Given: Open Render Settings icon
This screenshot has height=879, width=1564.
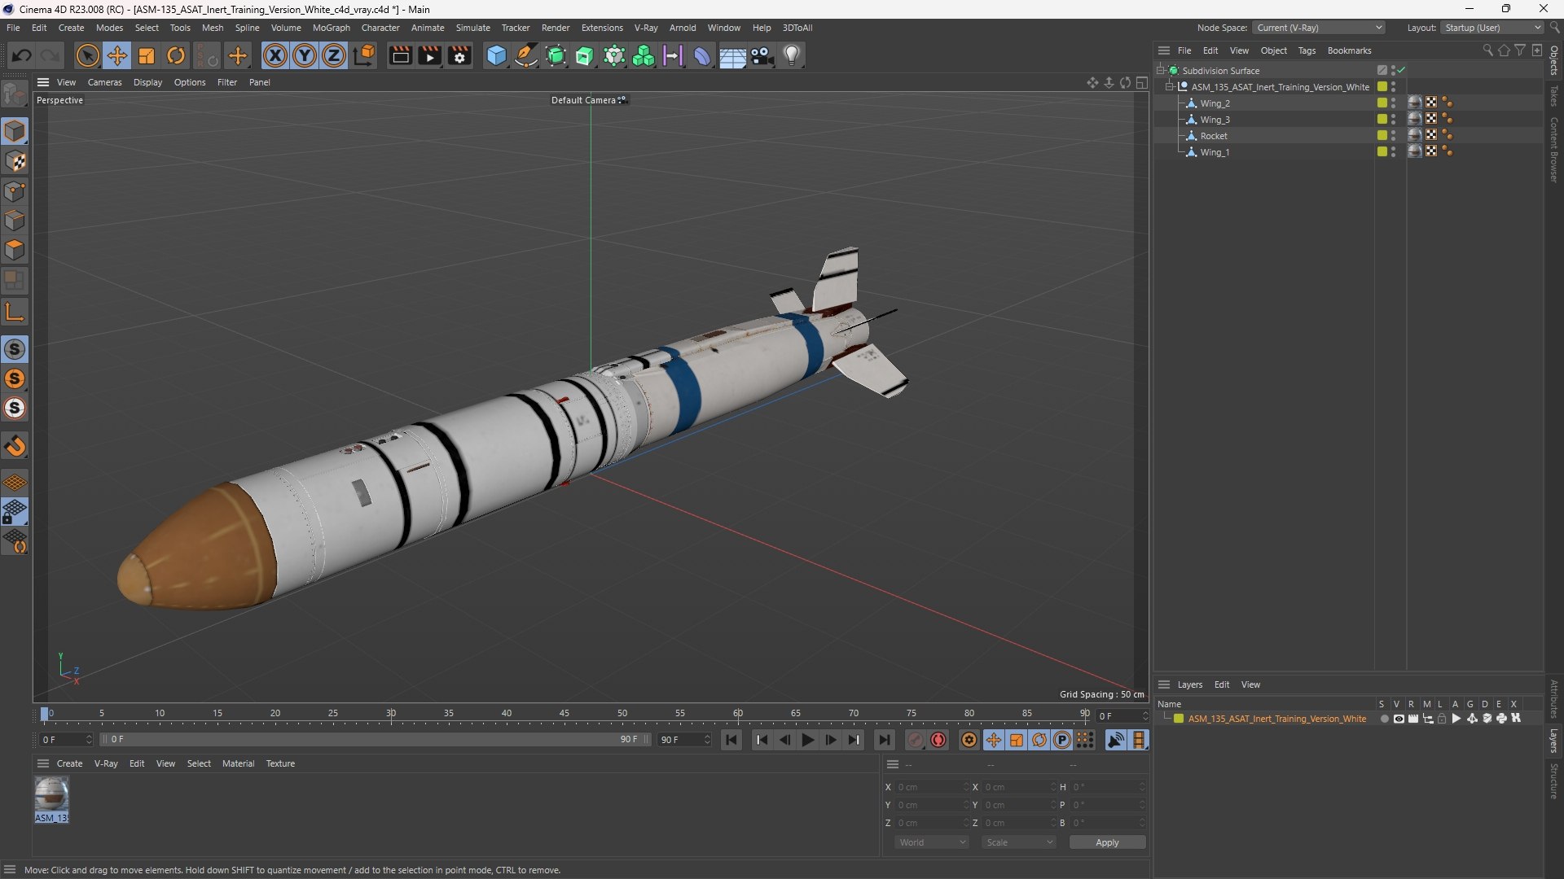Looking at the screenshot, I should pos(459,55).
